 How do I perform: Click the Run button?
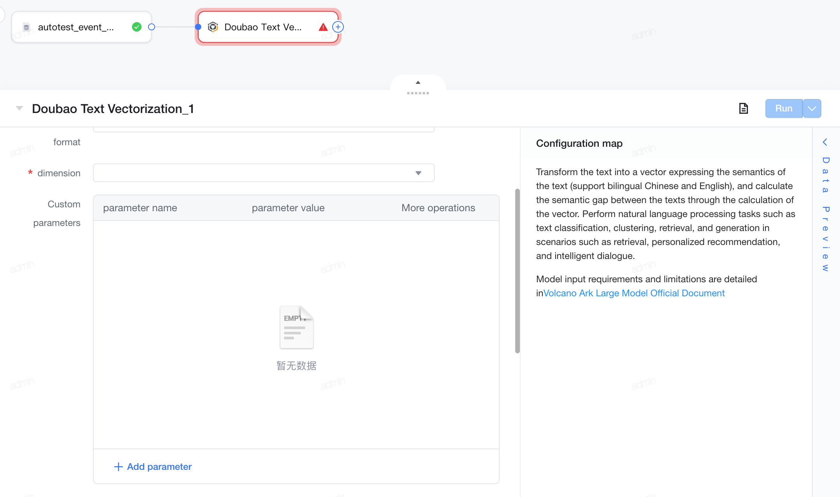point(784,108)
